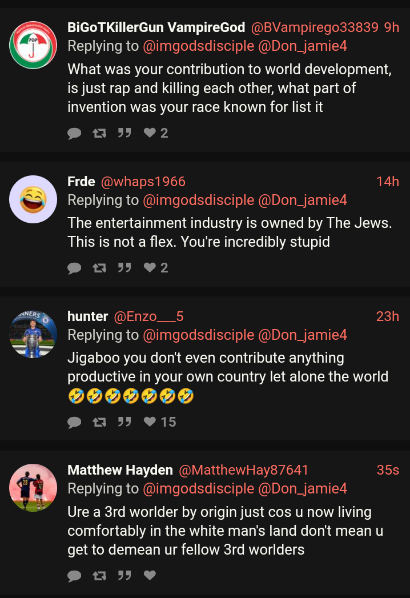The height and width of the screenshot is (598, 410).
Task: Open the @MatthewHay87641 handle
Action: click(243, 470)
